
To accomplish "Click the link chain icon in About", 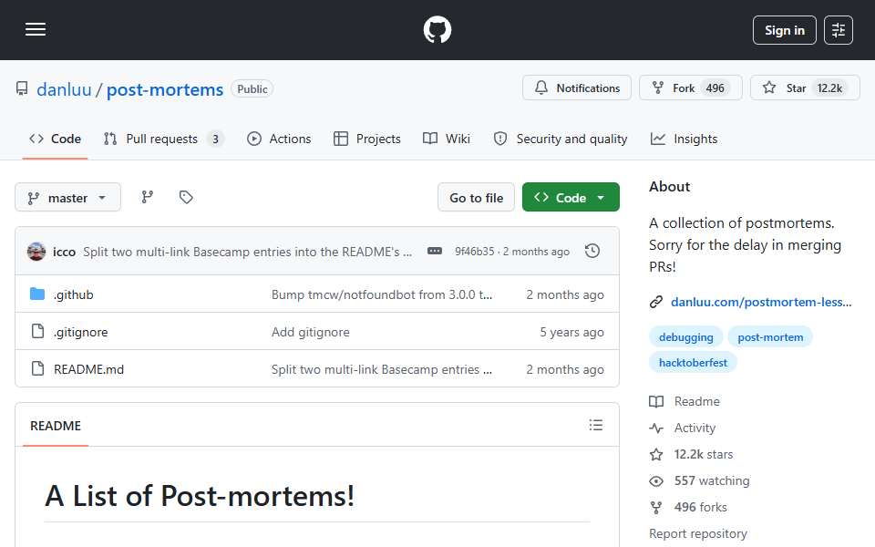I will 656,302.
